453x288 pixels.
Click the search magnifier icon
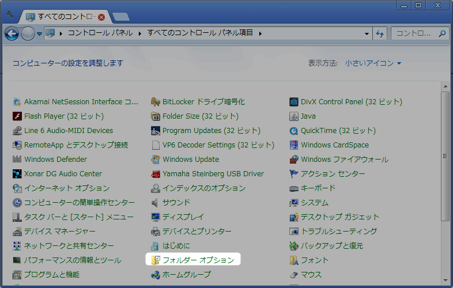tap(442, 34)
